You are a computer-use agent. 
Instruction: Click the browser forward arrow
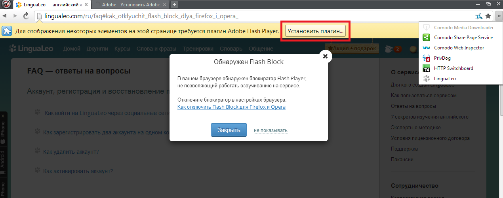point(15,16)
